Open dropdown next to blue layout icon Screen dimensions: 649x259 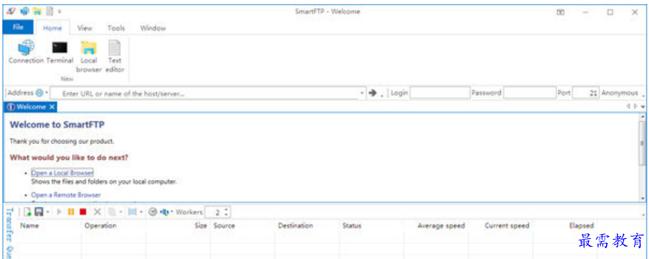(141, 212)
